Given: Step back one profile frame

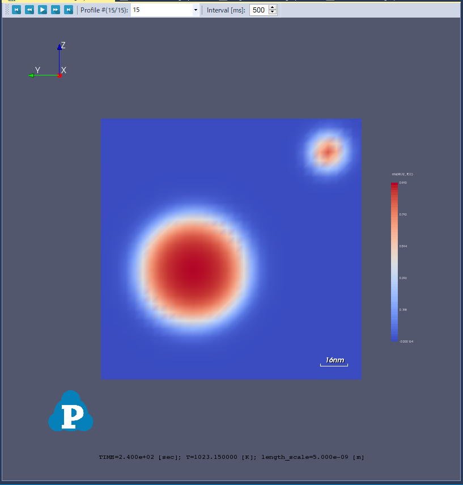Looking at the screenshot, I should click(x=29, y=10).
